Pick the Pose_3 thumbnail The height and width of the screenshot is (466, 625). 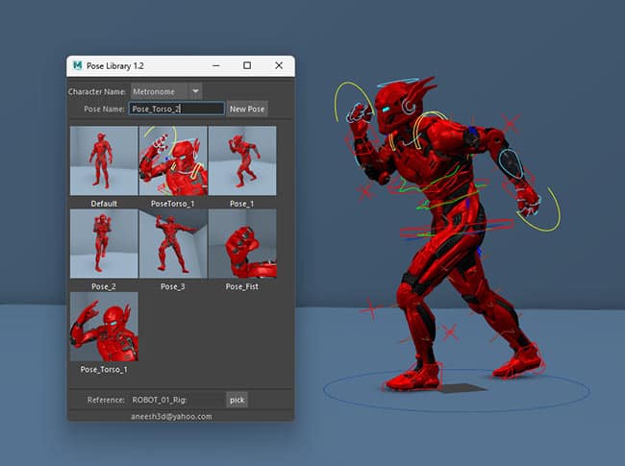[x=173, y=244]
